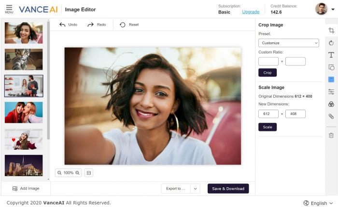Click the zoom in magnifier
The image size is (338, 207).
point(77,173)
